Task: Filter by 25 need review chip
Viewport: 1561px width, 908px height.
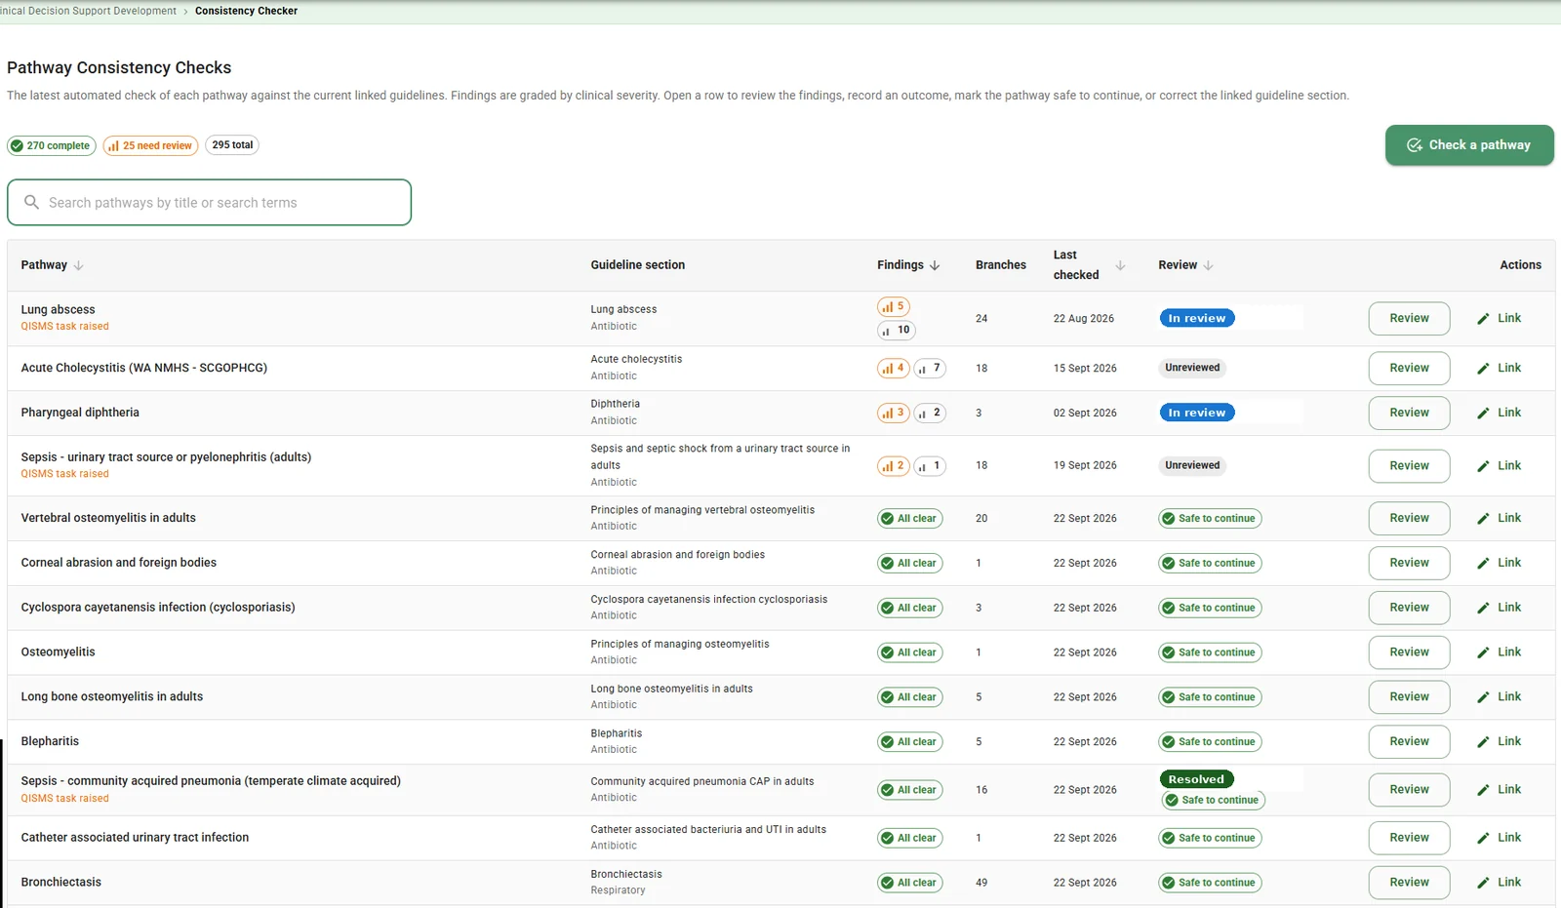Action: 150,145
